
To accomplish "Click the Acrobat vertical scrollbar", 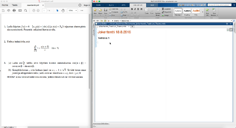I will point(89,51).
